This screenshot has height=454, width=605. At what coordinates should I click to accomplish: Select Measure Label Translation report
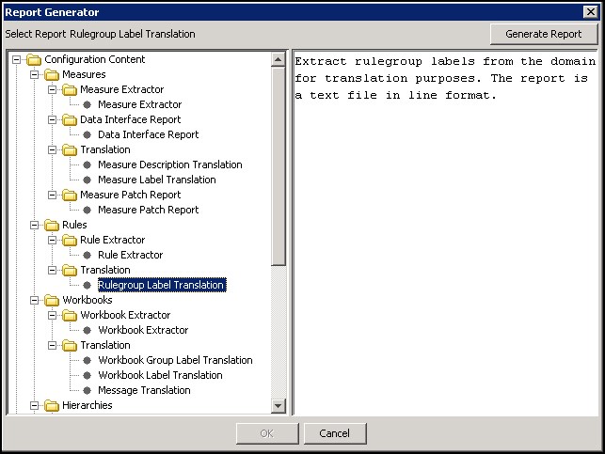[x=156, y=180]
